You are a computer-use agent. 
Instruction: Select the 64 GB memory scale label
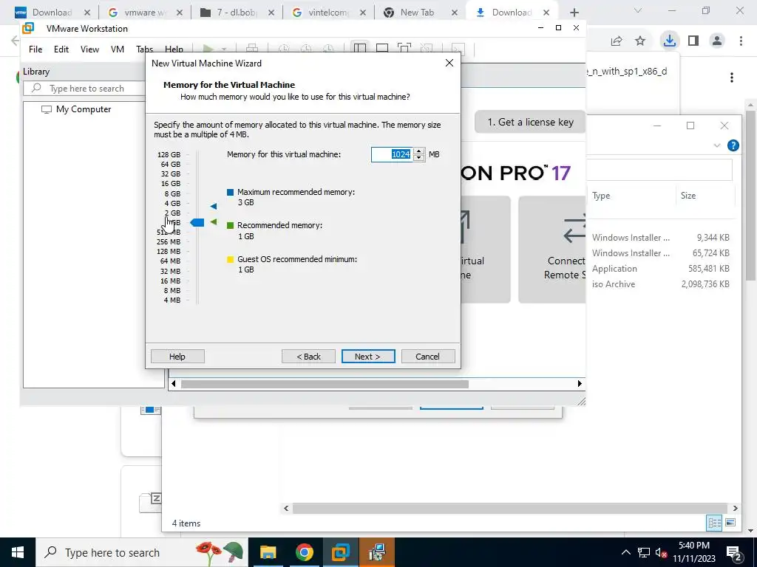171,165
